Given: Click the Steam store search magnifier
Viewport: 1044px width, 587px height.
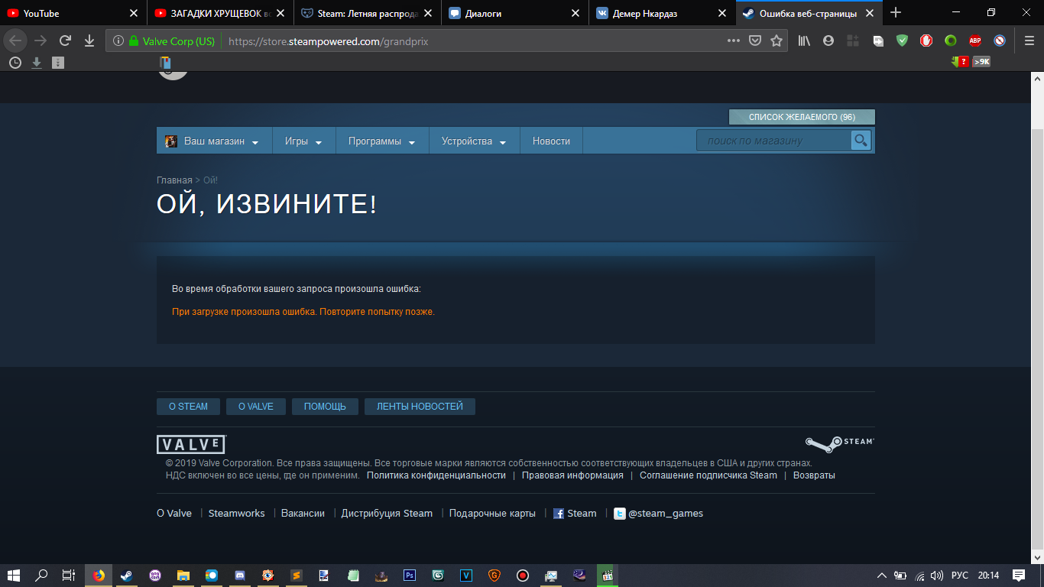Looking at the screenshot, I should coord(861,141).
